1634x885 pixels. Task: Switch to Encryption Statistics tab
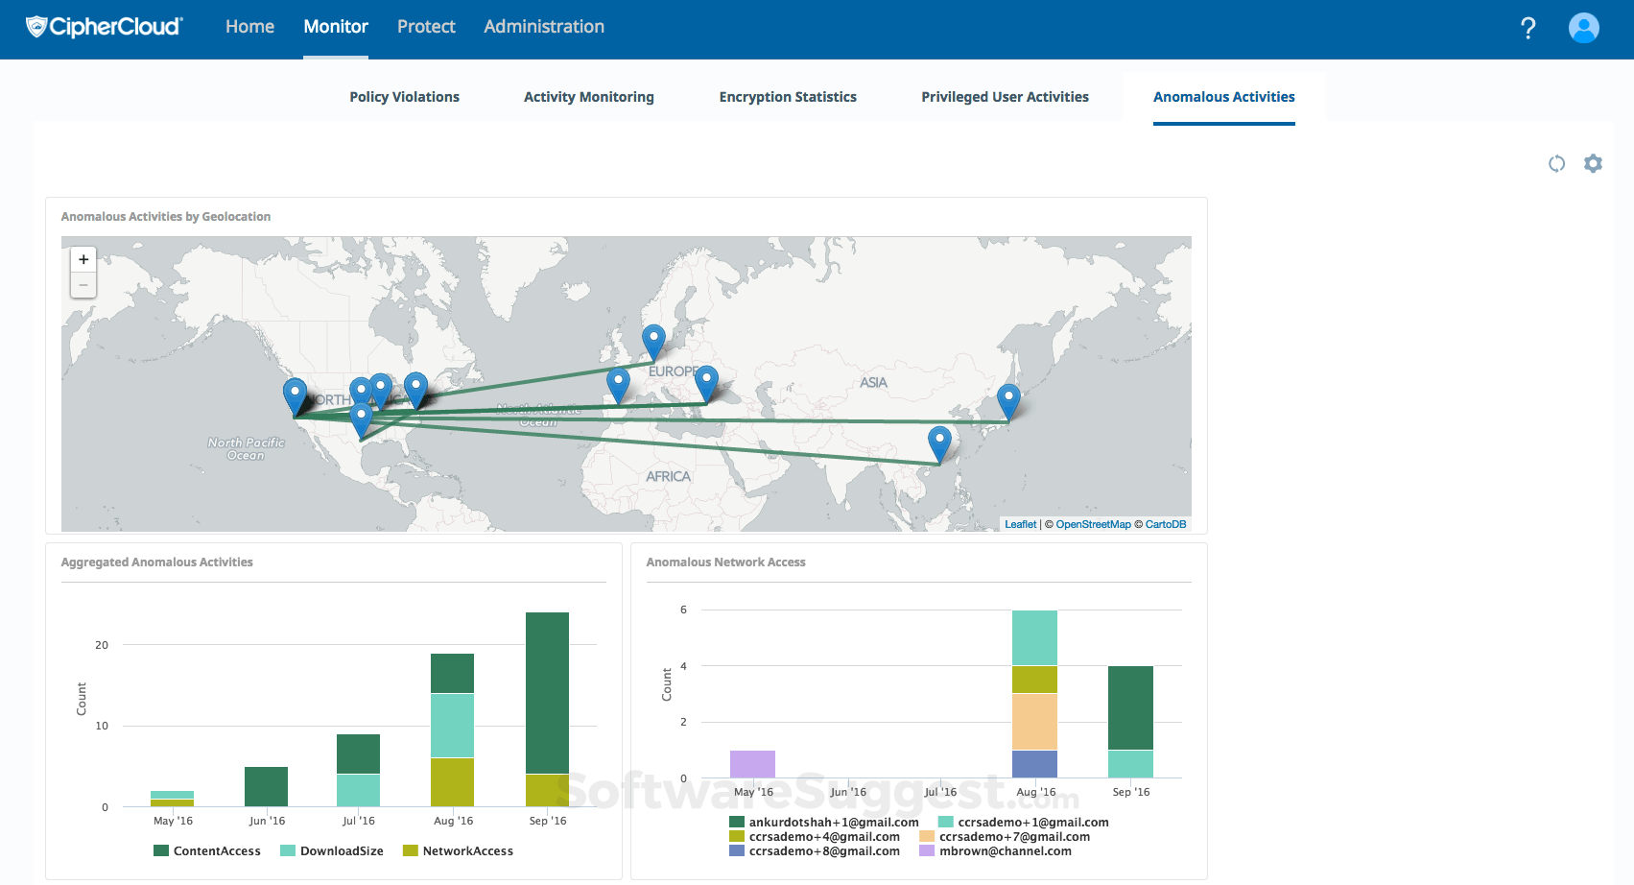point(788,97)
